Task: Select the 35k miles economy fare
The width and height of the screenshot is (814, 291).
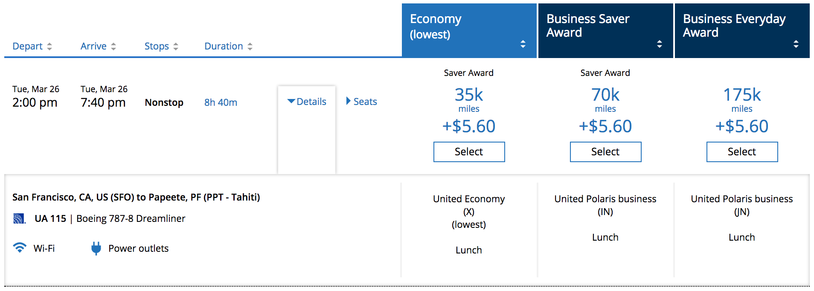Action: [469, 152]
